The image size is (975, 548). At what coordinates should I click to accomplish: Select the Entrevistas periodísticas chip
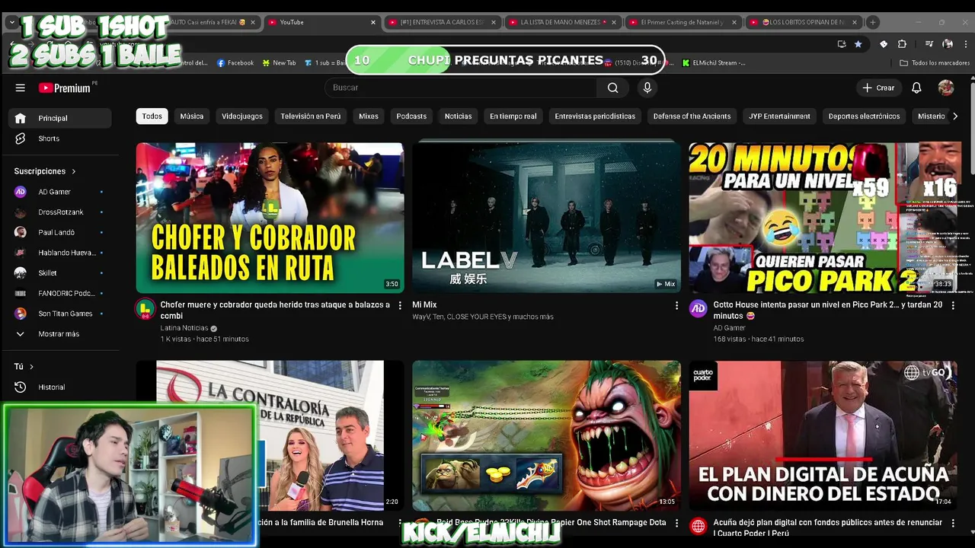tap(595, 116)
